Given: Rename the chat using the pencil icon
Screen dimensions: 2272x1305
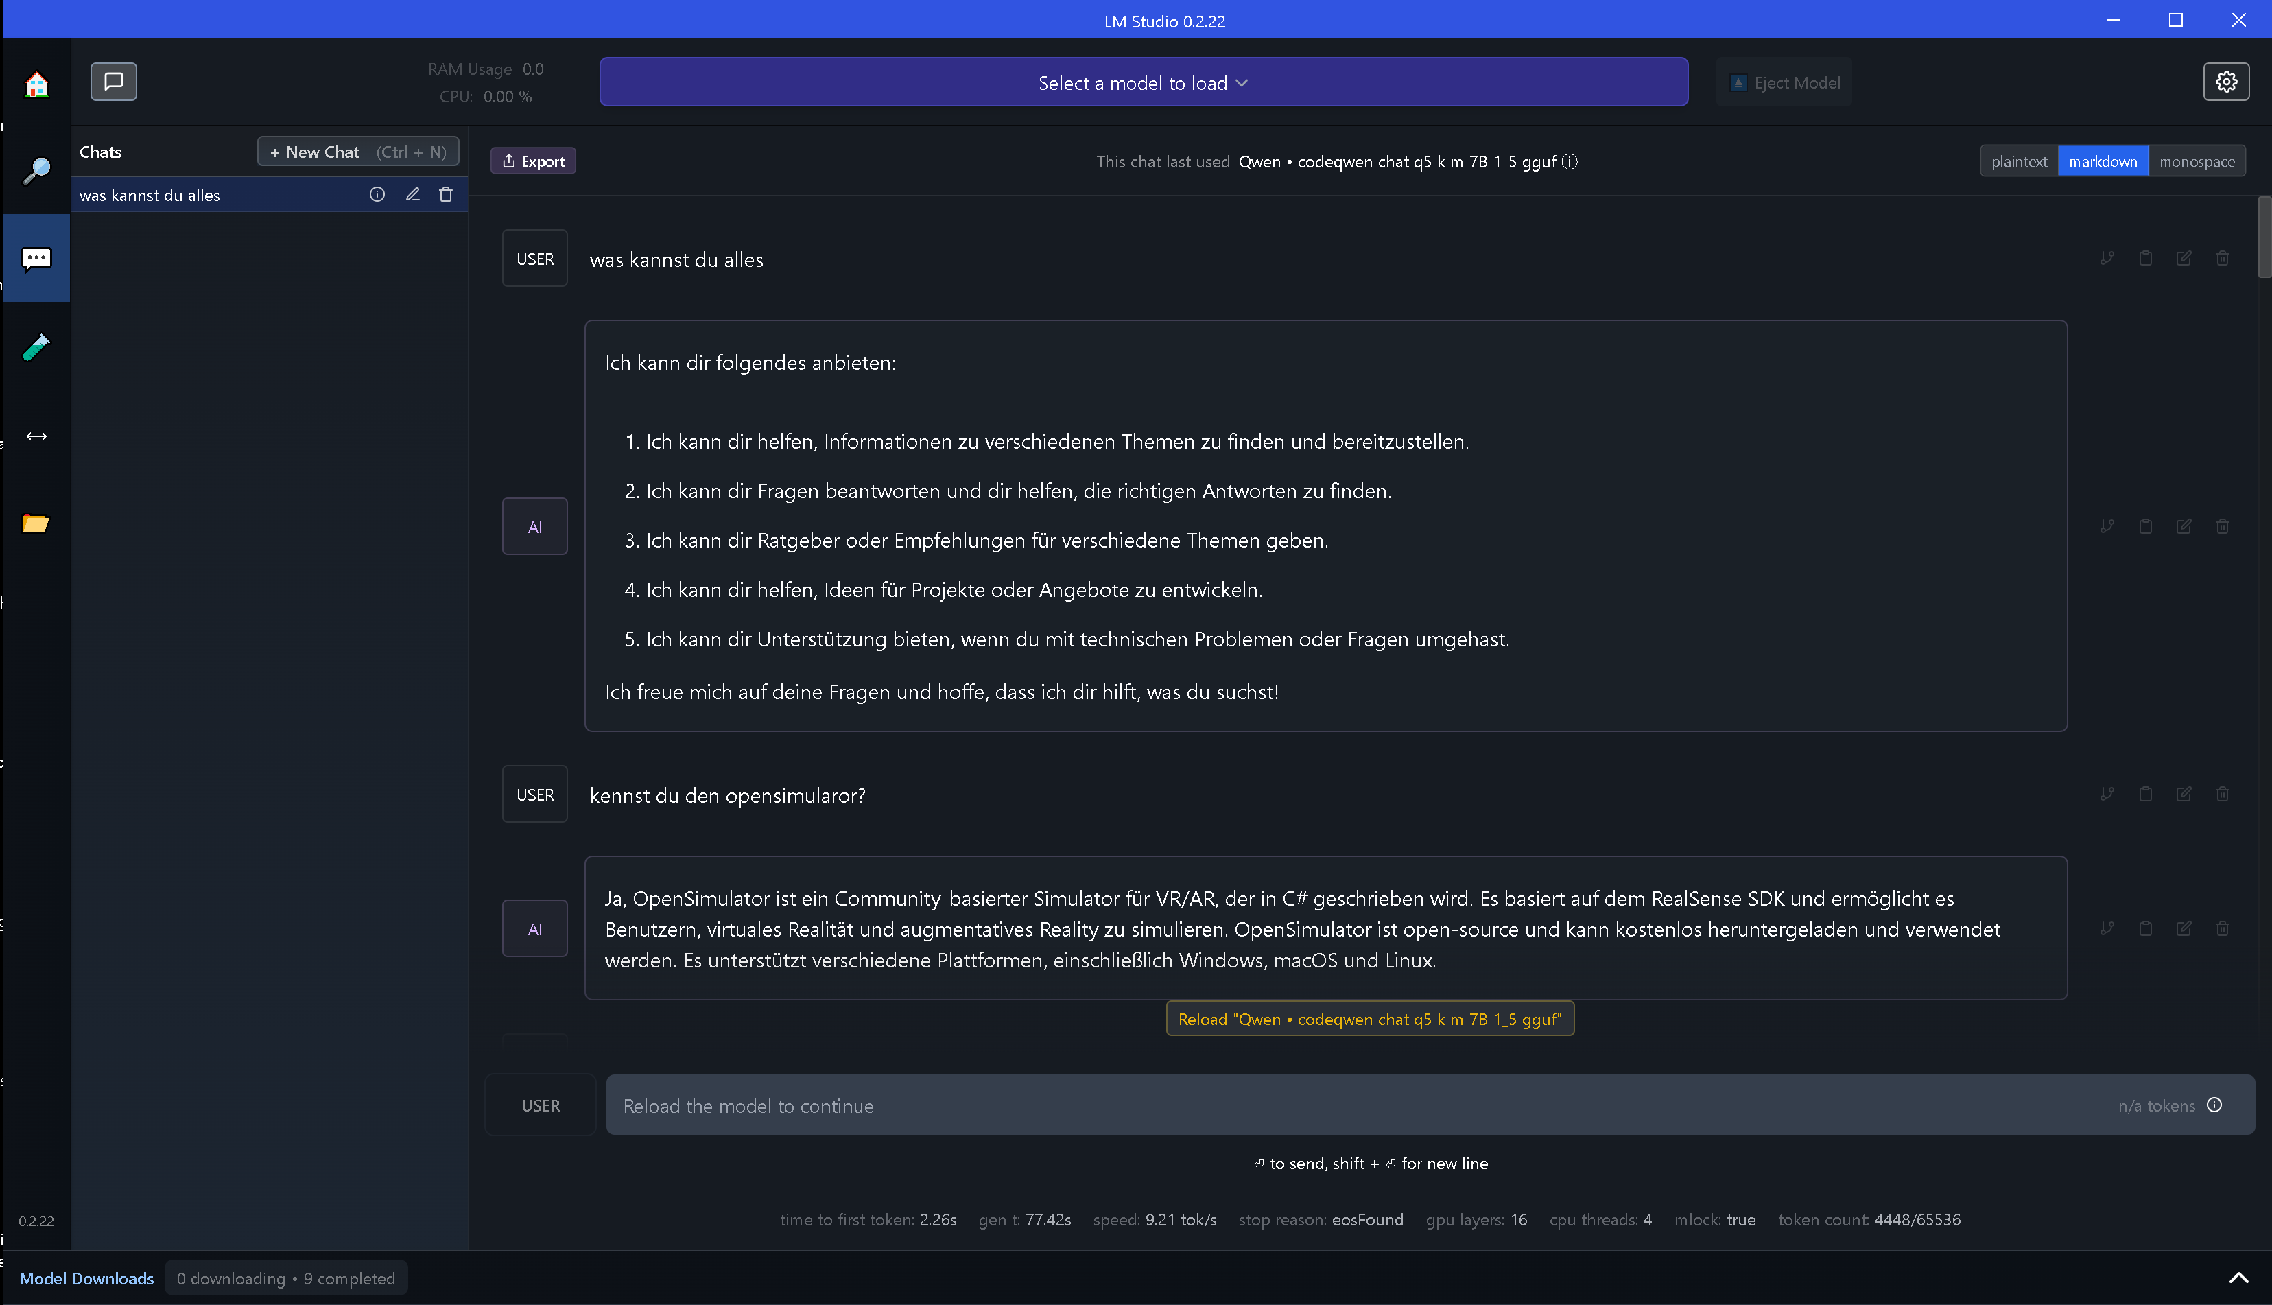Looking at the screenshot, I should (x=412, y=194).
